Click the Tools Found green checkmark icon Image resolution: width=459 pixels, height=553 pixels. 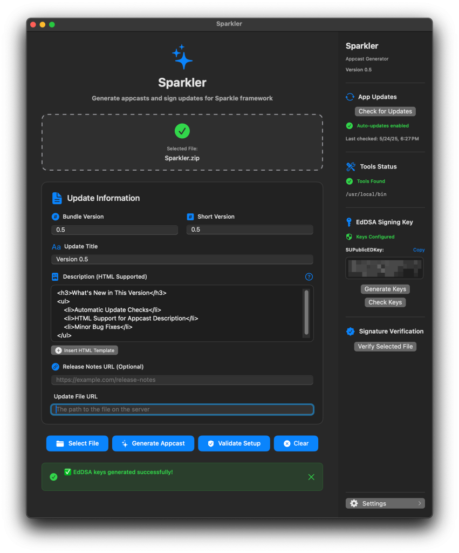point(350,181)
